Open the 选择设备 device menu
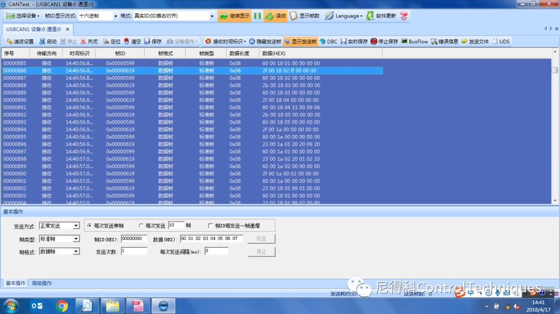 pyautogui.click(x=23, y=16)
